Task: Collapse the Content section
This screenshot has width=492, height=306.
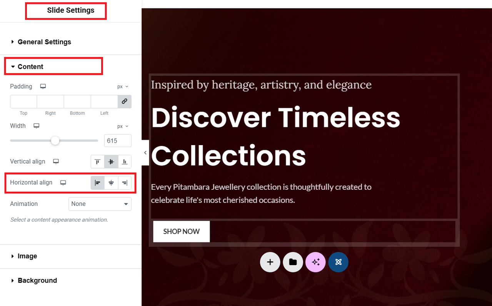Action: pyautogui.click(x=30, y=67)
